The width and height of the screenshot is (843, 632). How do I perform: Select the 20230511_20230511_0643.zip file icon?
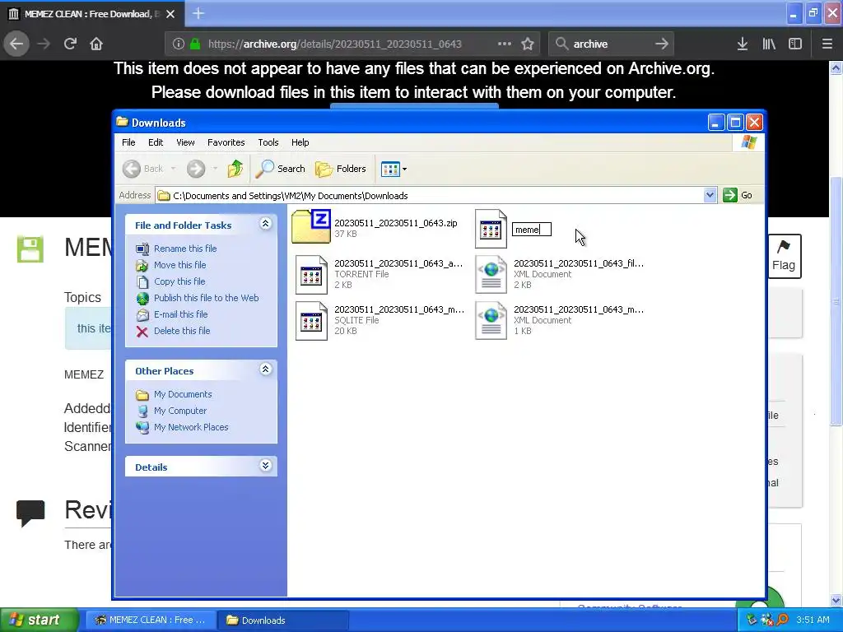[311, 227]
